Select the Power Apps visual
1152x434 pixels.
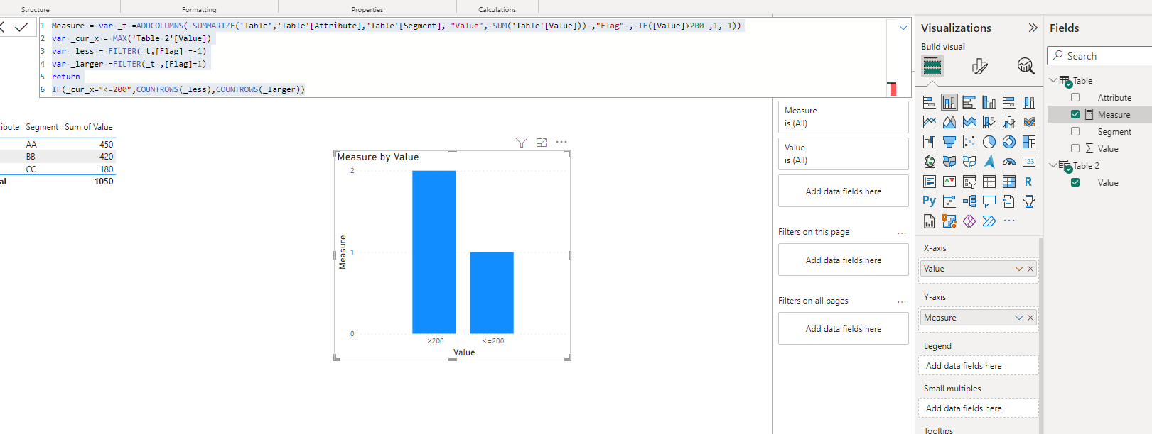(969, 221)
